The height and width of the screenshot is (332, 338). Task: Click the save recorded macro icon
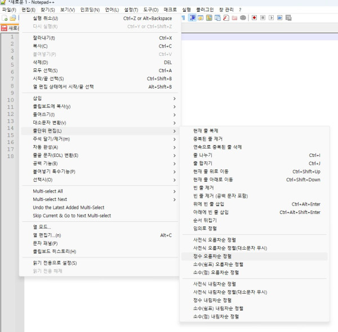coord(288,18)
